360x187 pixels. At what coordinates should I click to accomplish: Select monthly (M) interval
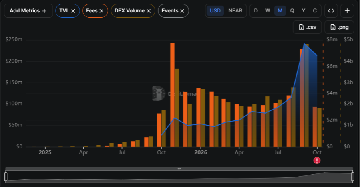(x=280, y=11)
